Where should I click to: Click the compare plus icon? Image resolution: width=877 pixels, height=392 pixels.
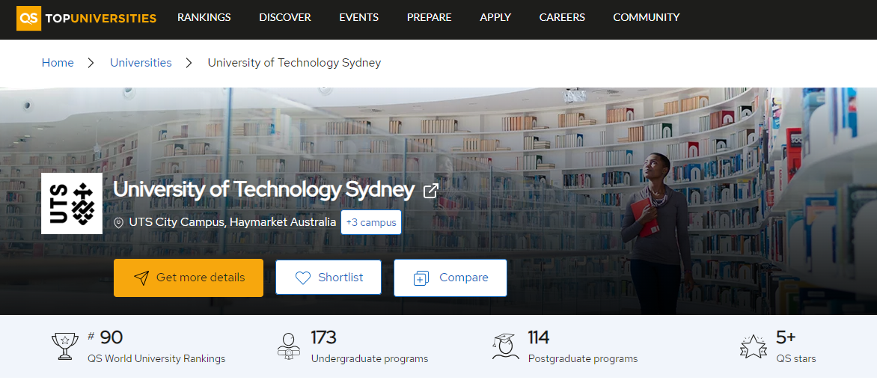point(421,278)
